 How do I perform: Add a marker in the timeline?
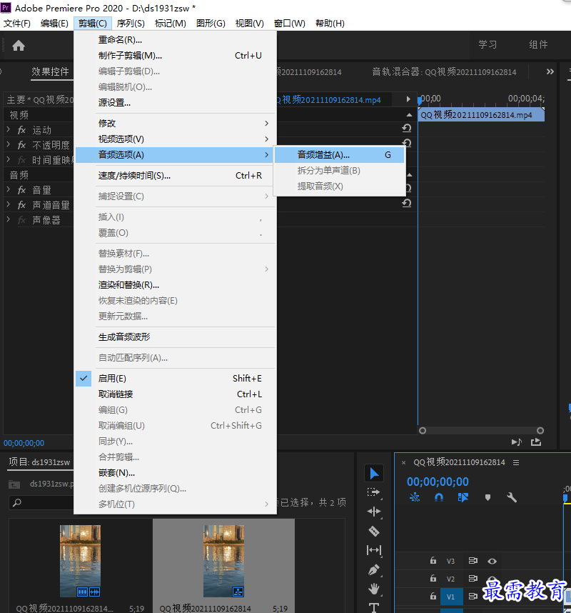pyautogui.click(x=487, y=497)
